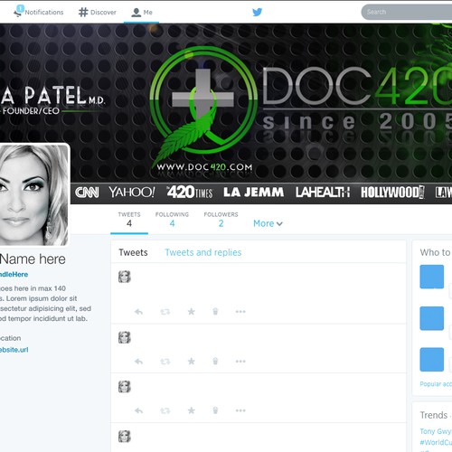The image size is (452, 452).
Task: Switch to Tweets and replies tab
Action: pos(203,252)
